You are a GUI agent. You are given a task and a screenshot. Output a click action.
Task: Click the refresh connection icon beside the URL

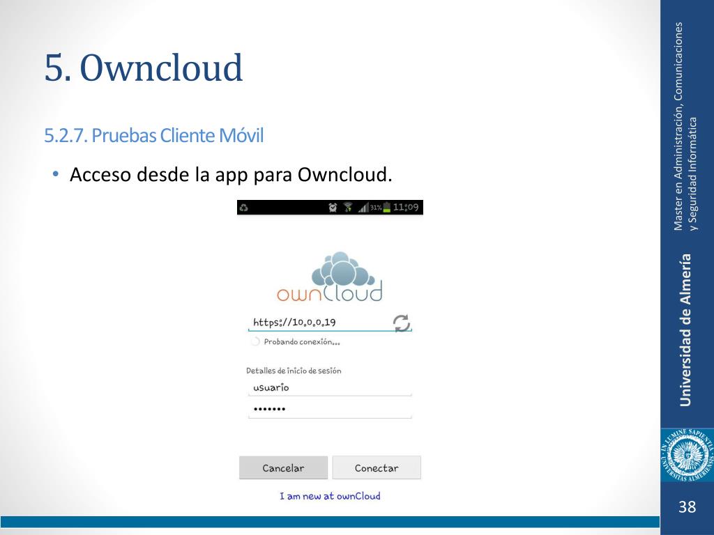tap(401, 323)
